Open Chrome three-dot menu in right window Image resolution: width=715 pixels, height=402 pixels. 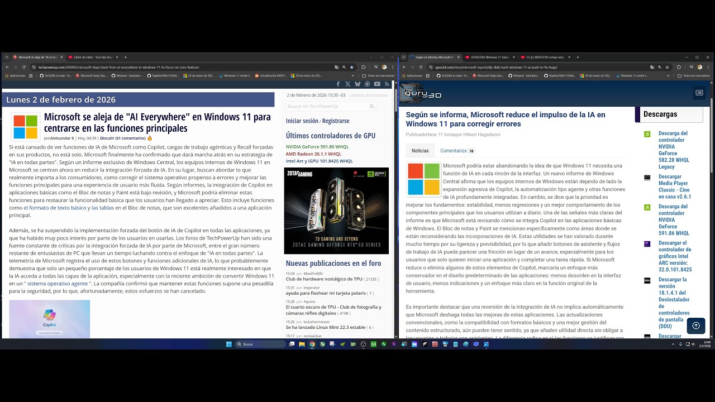pos(708,67)
